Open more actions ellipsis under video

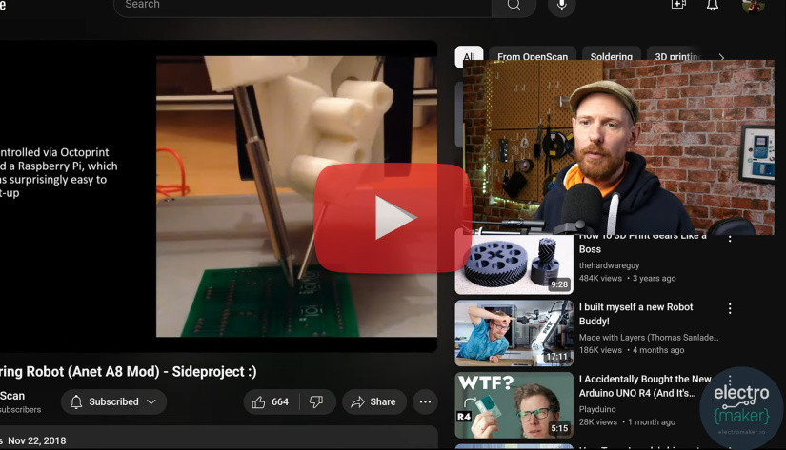425,401
